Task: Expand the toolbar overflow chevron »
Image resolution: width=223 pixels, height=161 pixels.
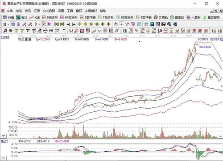Action: [64, 30]
